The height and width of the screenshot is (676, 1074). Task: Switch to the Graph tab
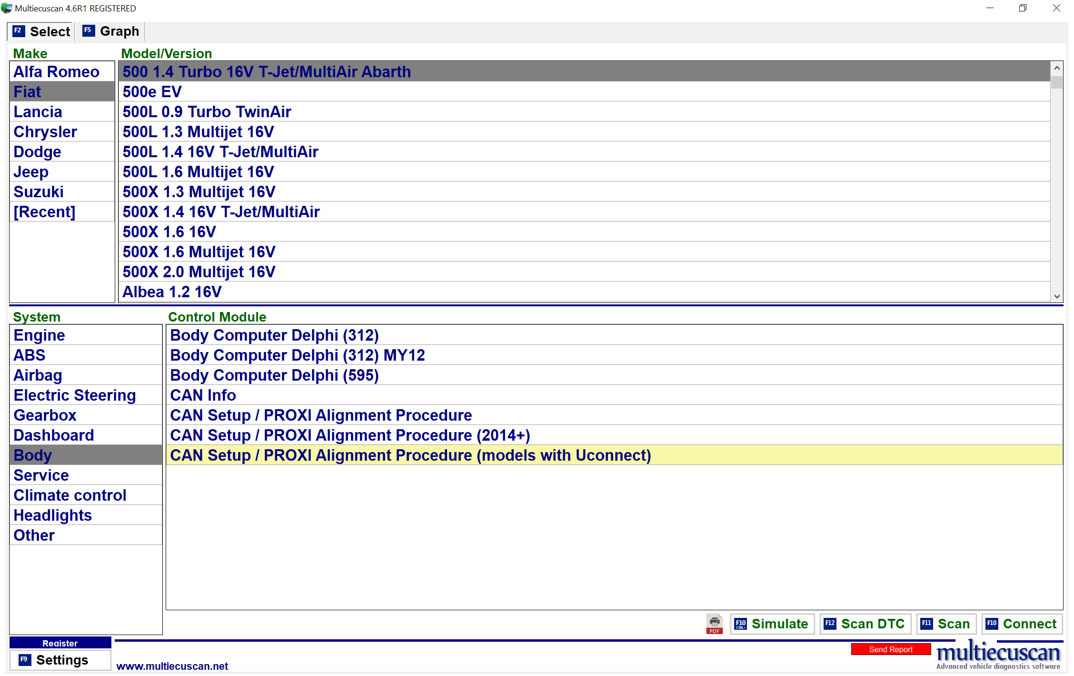click(111, 31)
